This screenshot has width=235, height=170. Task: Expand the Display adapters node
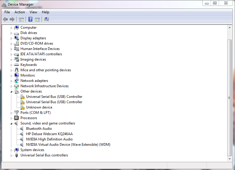tap(11, 38)
